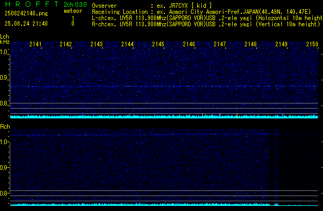
Task: Click the 2143 time marker
Action: [97, 44]
